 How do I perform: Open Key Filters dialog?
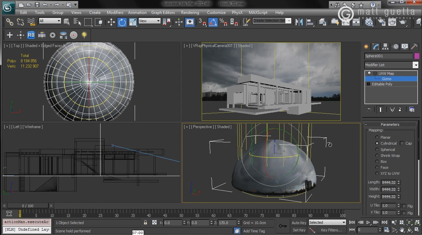(x=331, y=230)
